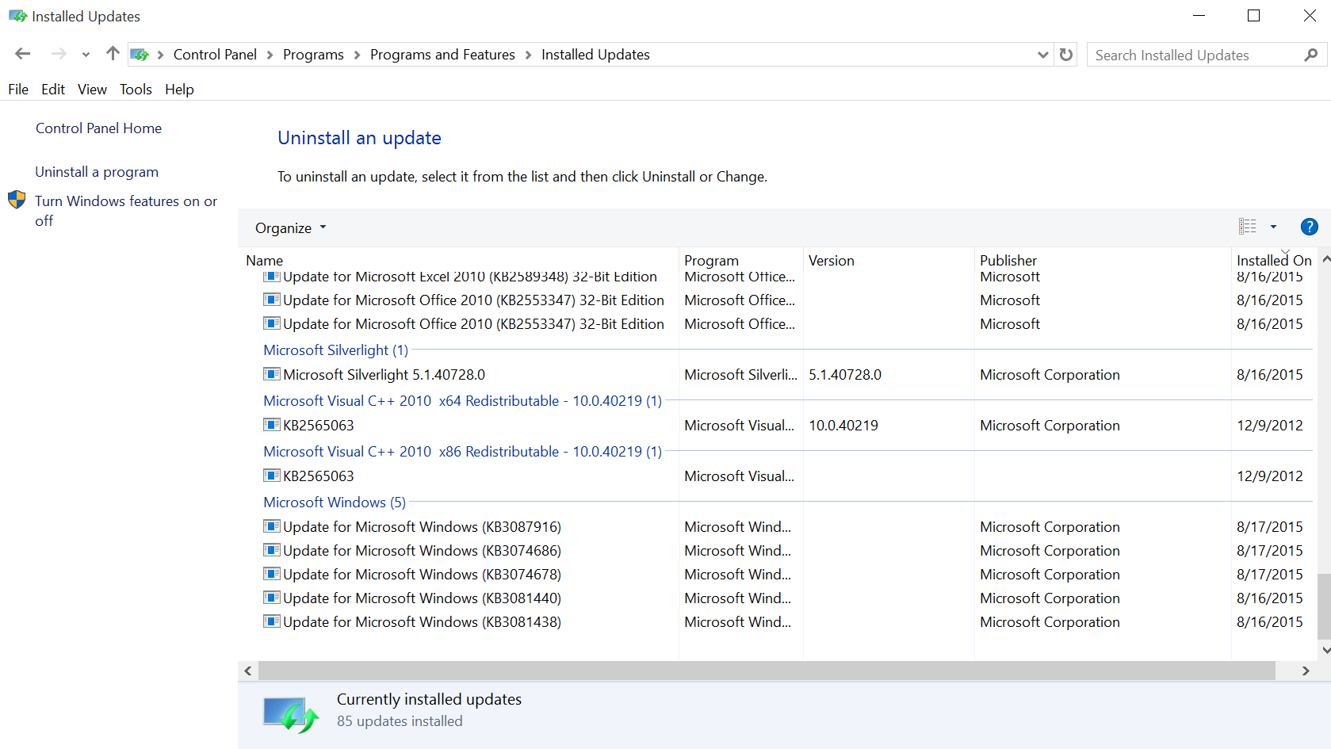Click the horizontal scrollbar thumb

767,671
